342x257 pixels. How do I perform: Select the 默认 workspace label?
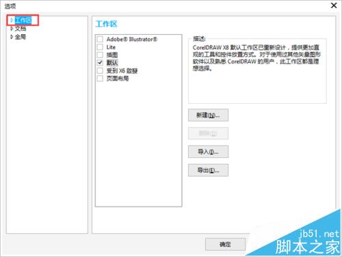[x=112, y=63]
